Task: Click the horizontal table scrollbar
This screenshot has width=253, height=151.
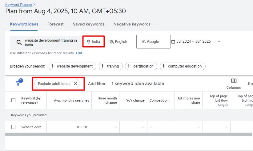Action: (x=129, y=134)
